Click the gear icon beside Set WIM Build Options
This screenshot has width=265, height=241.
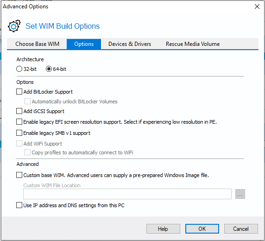coord(14,26)
